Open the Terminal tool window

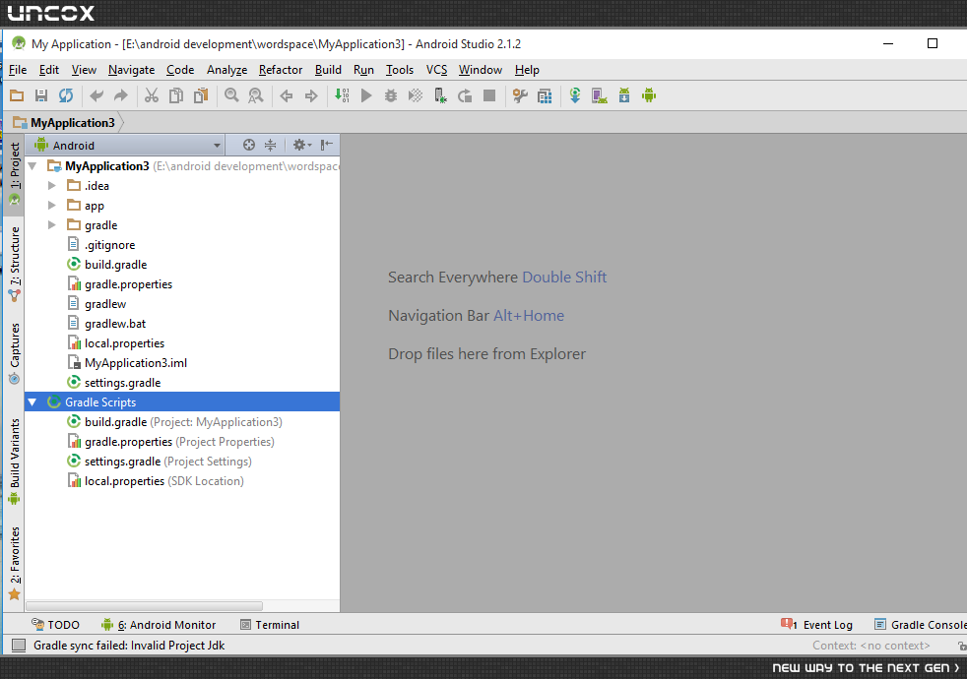(x=270, y=625)
